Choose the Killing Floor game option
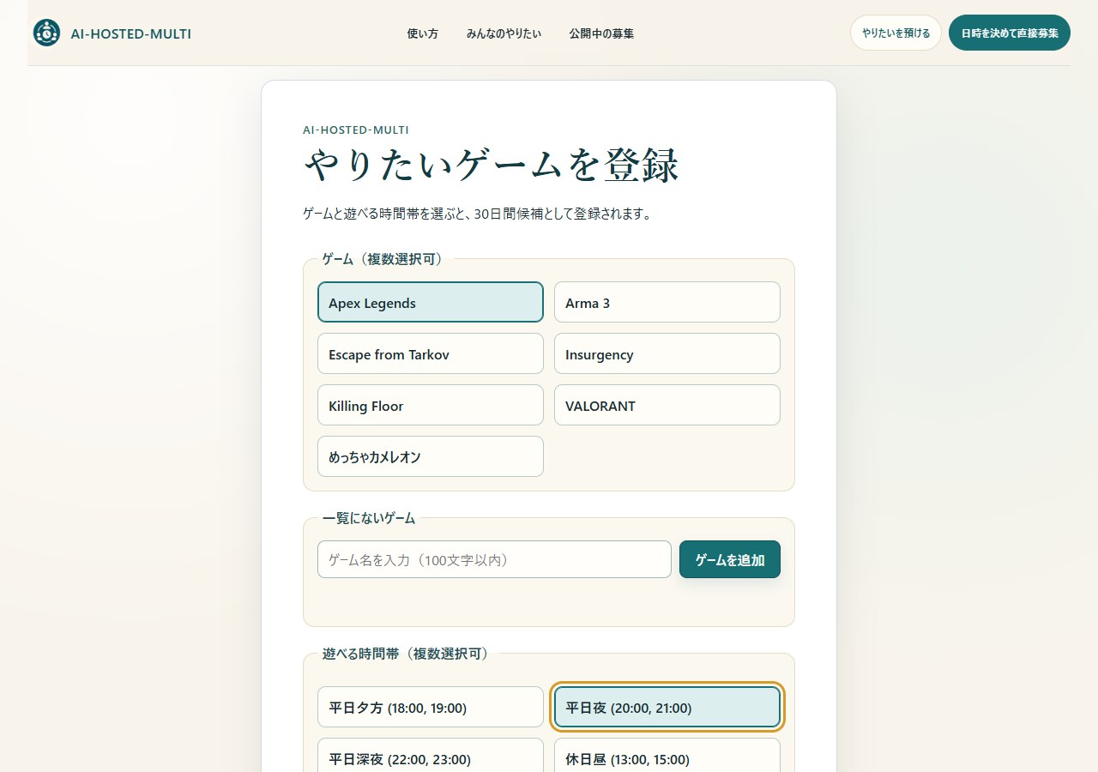This screenshot has width=1098, height=772. [x=431, y=405]
